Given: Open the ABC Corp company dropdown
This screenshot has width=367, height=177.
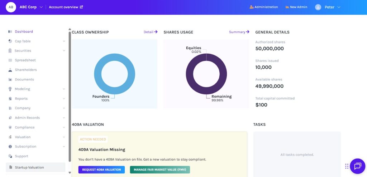Looking at the screenshot, I should tap(41, 7).
